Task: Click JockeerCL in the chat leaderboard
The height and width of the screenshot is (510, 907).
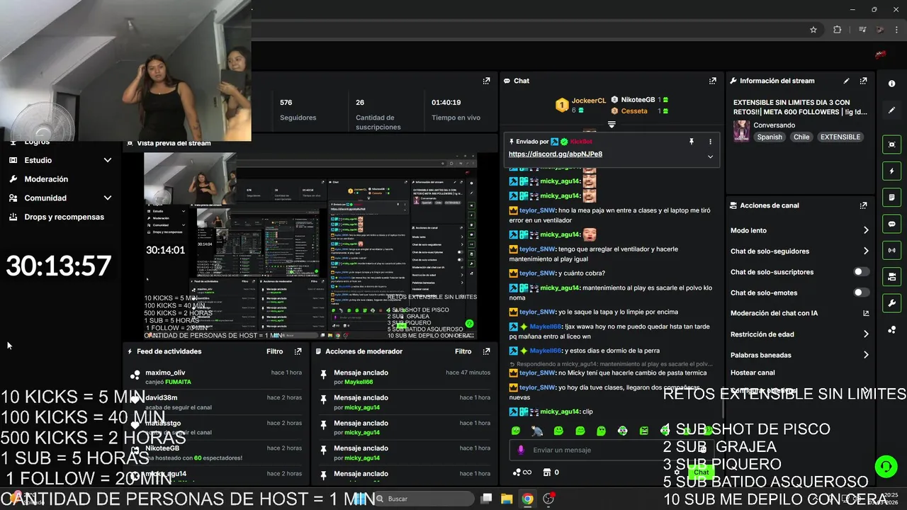Action: point(589,101)
